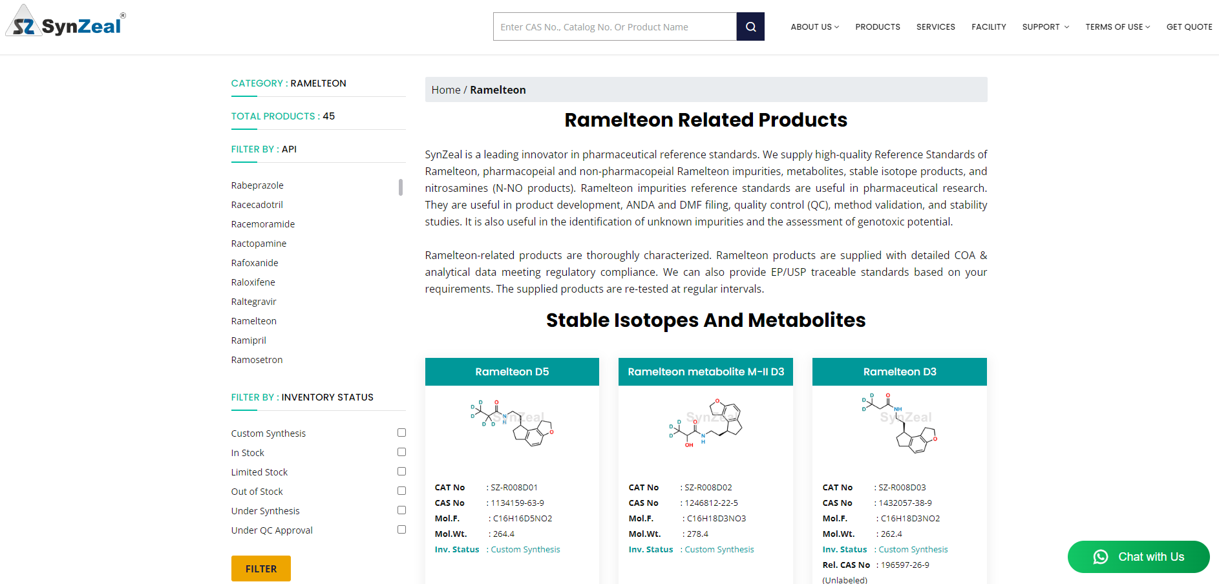Select Raltegravir in API list

(x=253, y=302)
